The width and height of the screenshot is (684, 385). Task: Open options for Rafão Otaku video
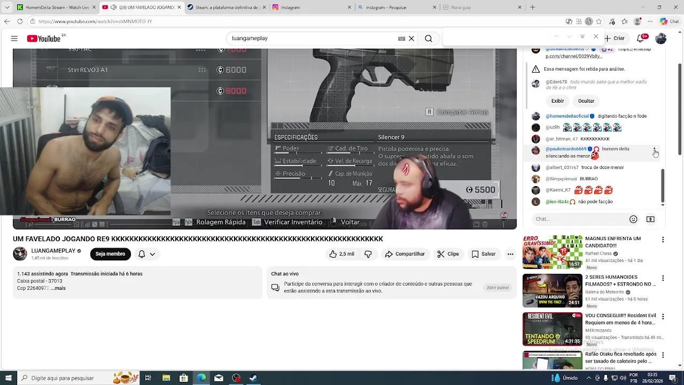pos(663,355)
